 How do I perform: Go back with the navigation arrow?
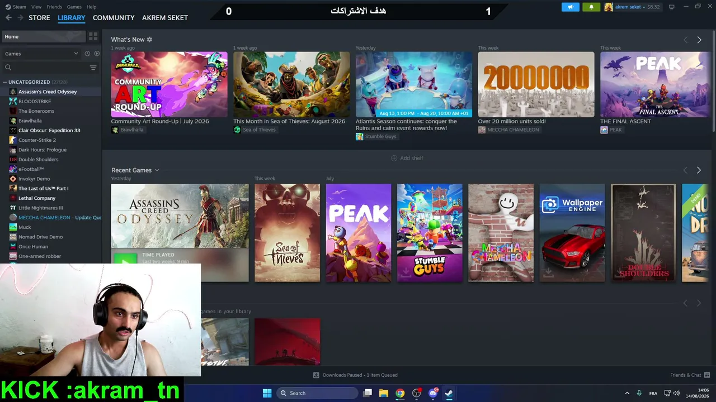point(8,18)
